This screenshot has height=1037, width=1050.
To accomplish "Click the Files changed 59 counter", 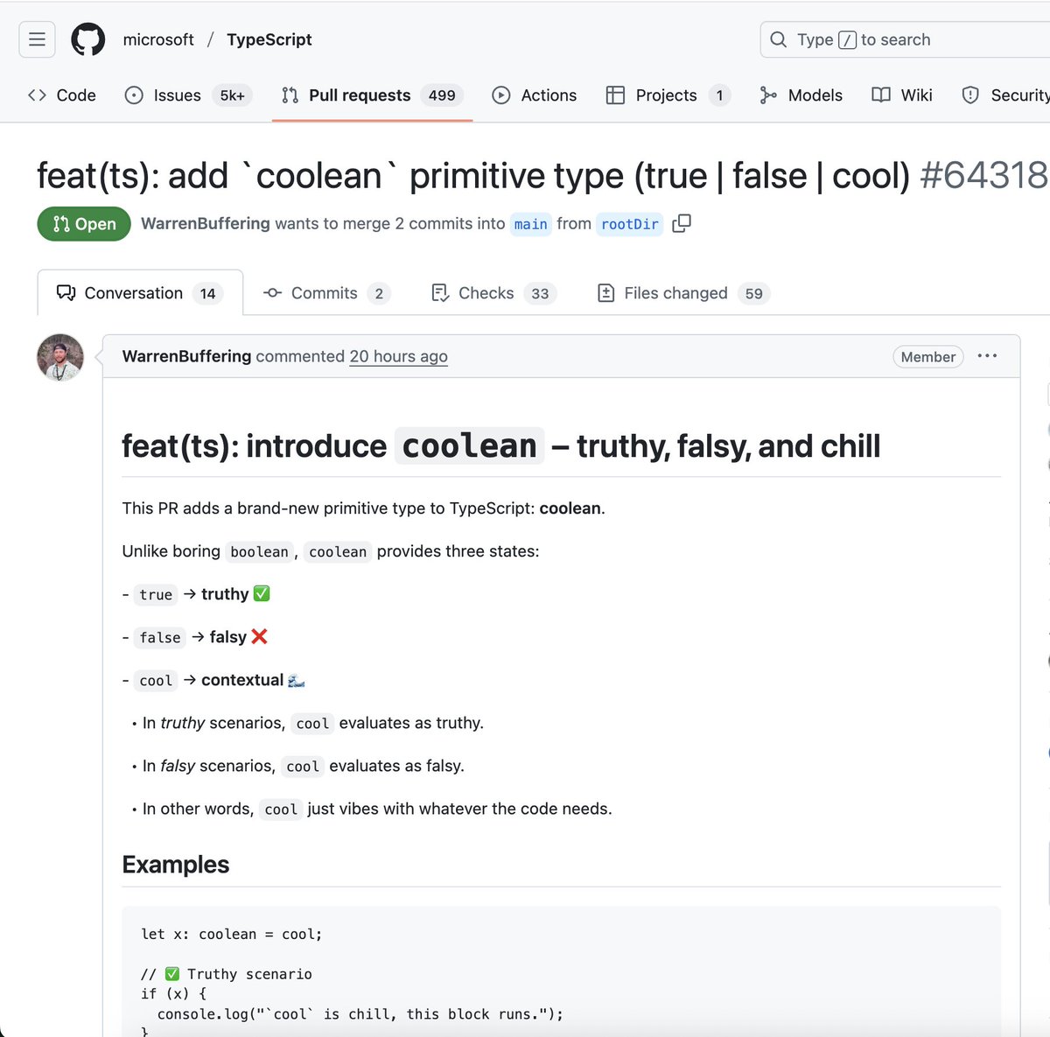I will pyautogui.click(x=753, y=293).
